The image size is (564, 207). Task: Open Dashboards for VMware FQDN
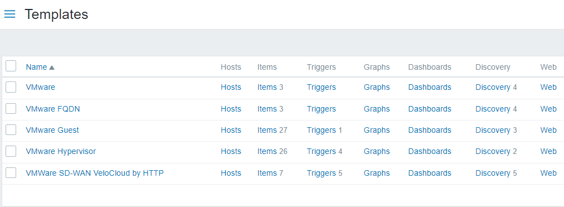430,109
